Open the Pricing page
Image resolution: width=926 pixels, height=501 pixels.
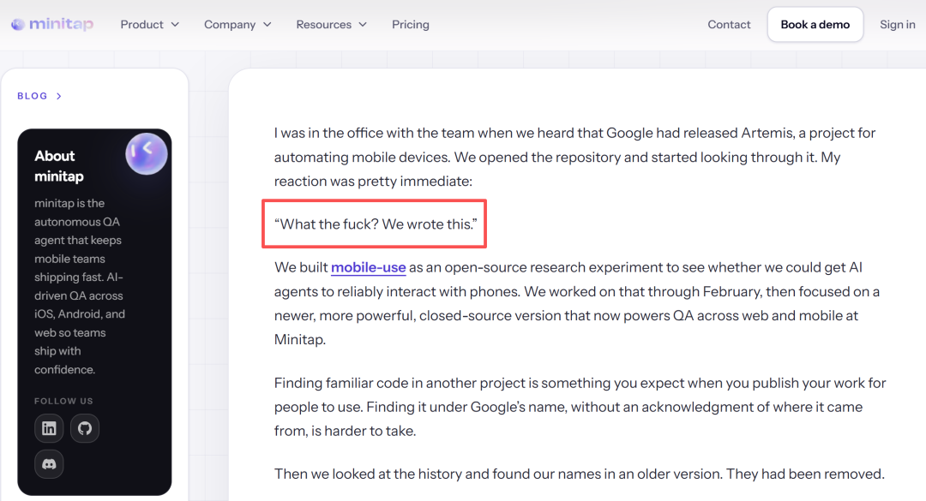point(411,24)
